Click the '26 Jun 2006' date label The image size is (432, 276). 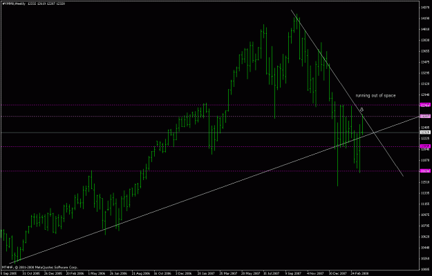pyautogui.click(x=118, y=274)
